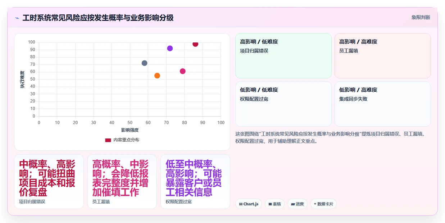Click the 影响强度 x-axis title
Screen dimensions: 445x223
(130, 130)
